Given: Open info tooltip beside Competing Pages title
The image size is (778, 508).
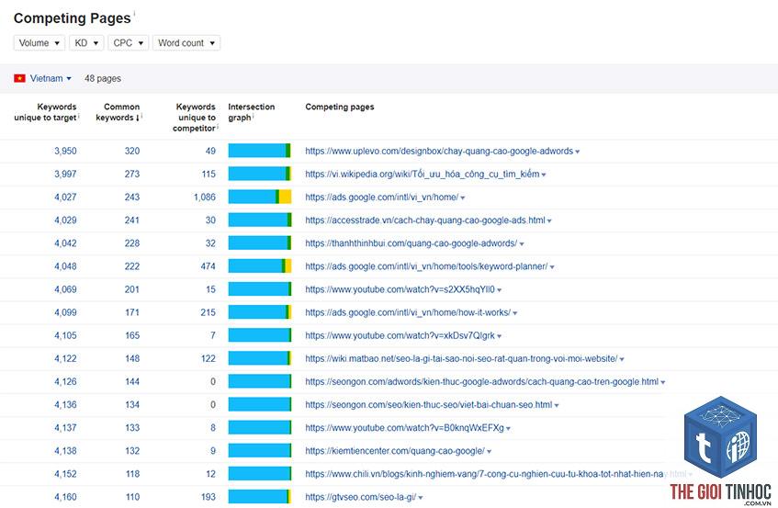Looking at the screenshot, I should (134, 14).
